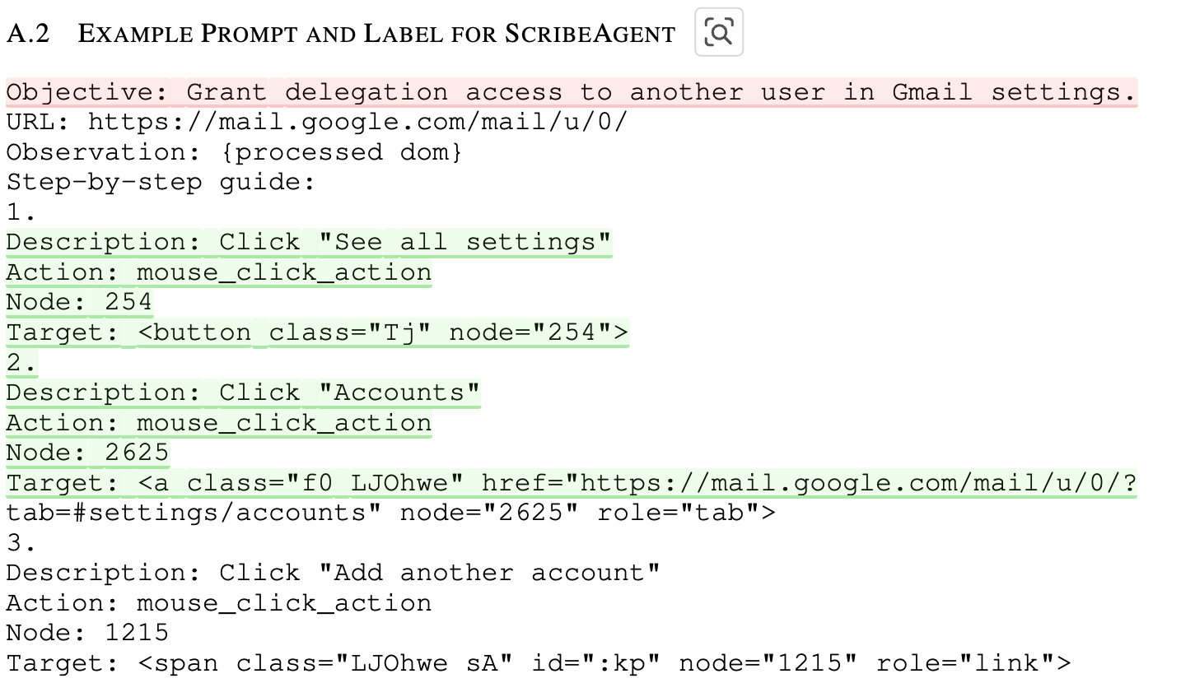Click the A.2 Example Prompt section heading
This screenshot has width=1181, height=683.
point(341,34)
